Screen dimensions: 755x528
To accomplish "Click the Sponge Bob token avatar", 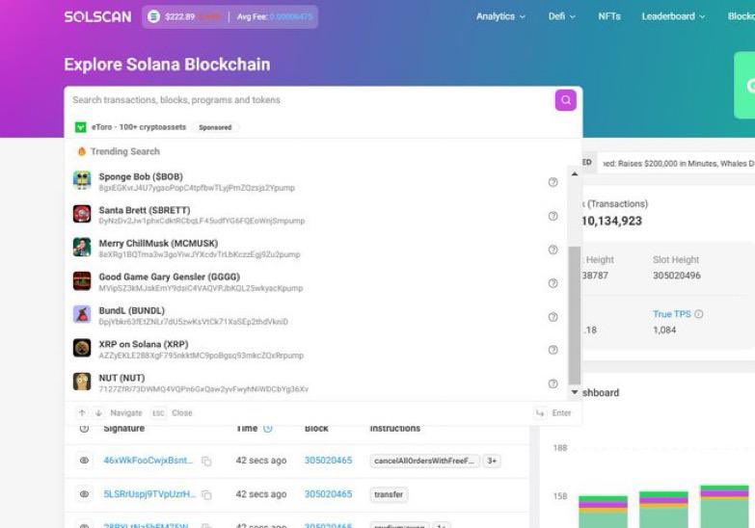I will pyautogui.click(x=82, y=180).
